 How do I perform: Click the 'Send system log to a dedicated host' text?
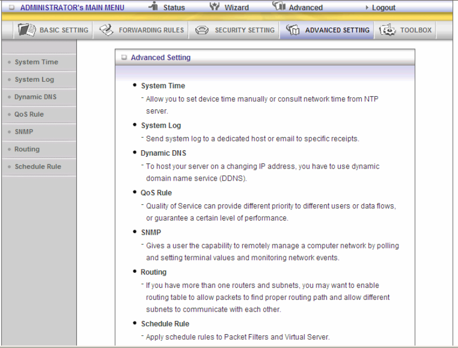[252, 139]
